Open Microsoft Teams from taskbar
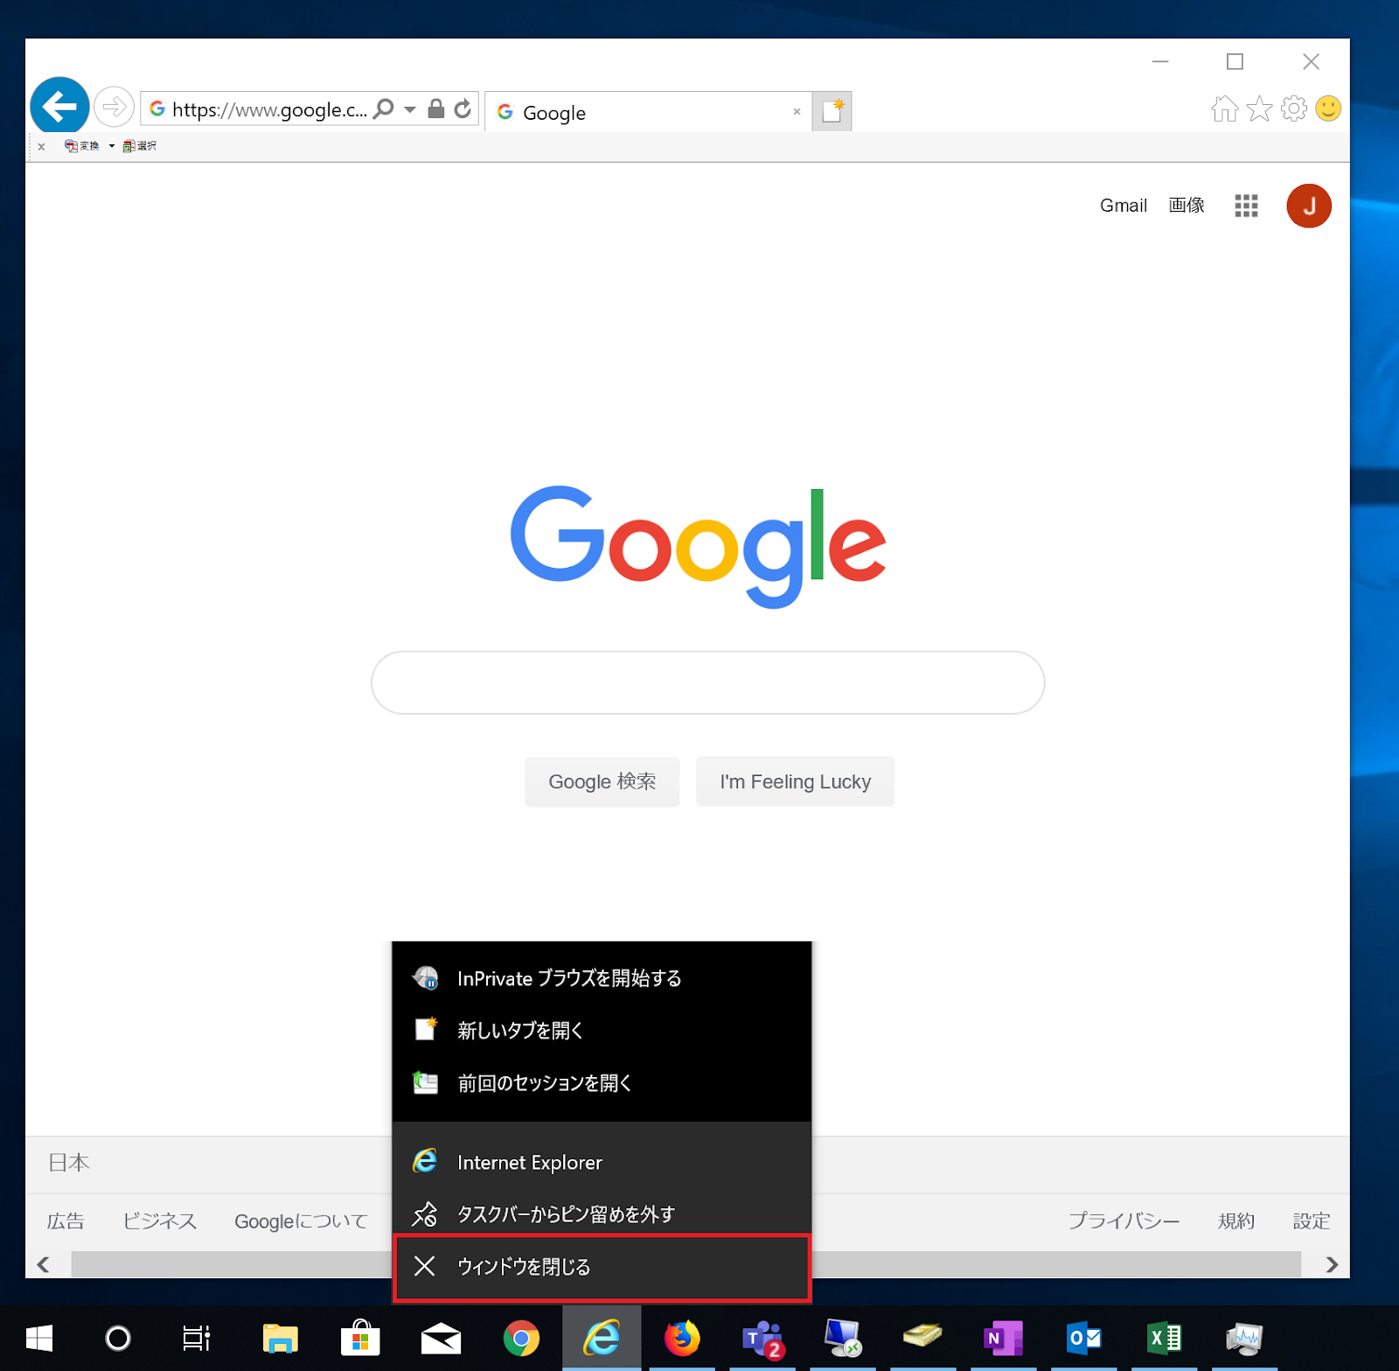This screenshot has width=1399, height=1371. (762, 1338)
